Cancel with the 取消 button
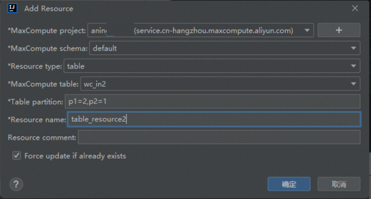Viewport: 371px width, 199px height. [339, 184]
